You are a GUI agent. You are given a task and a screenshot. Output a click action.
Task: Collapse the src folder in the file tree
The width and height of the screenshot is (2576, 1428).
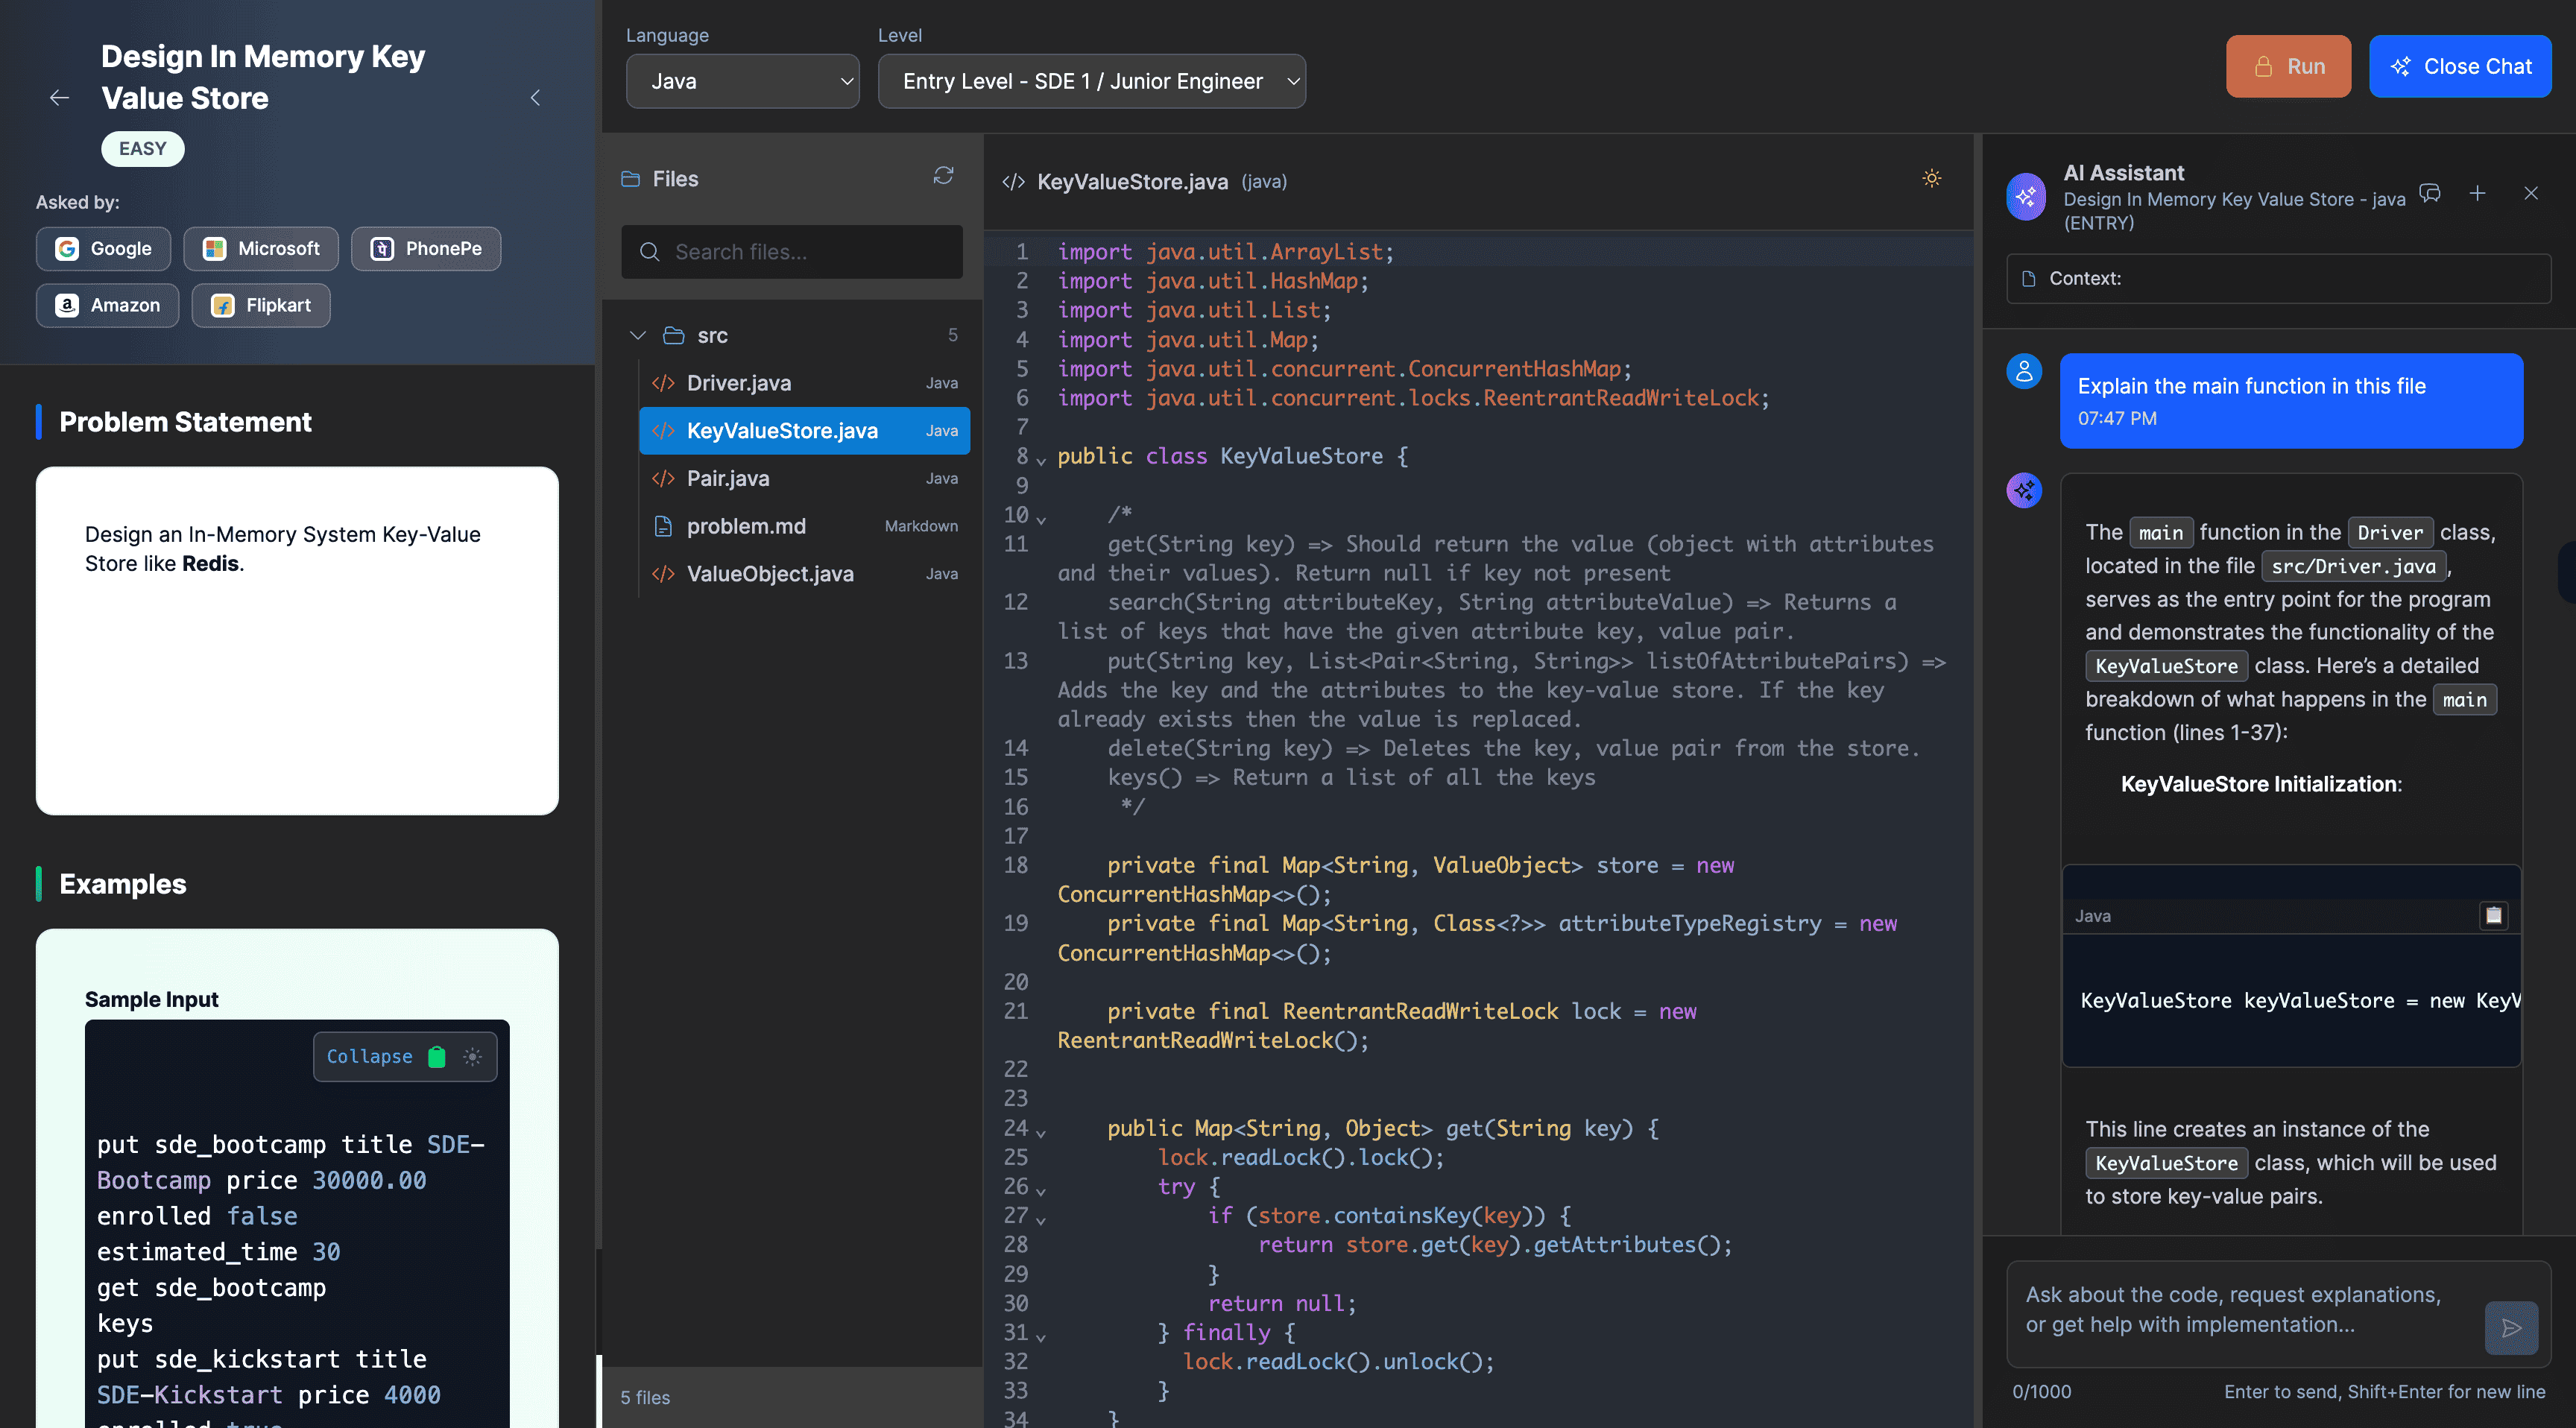638,335
